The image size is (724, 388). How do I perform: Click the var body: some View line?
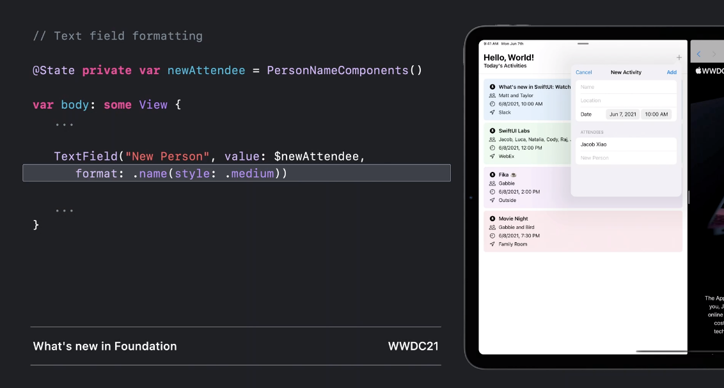click(x=107, y=105)
